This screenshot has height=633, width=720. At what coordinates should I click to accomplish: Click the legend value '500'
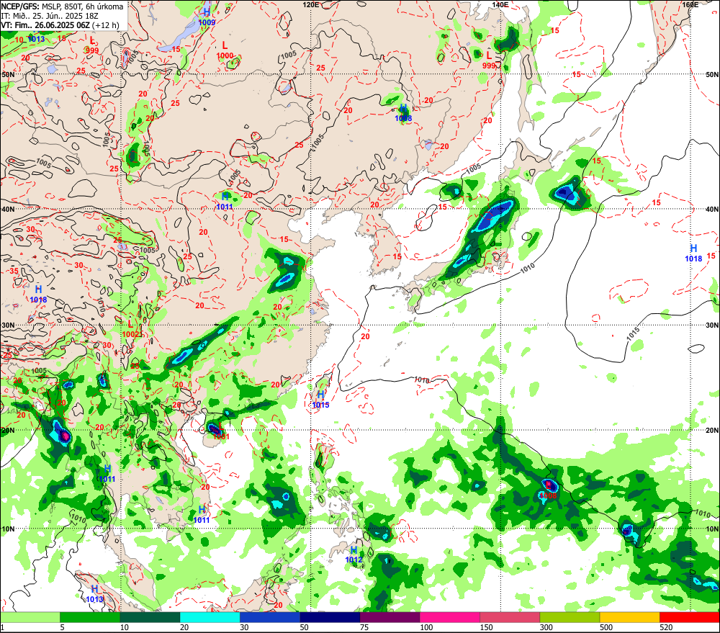(606, 627)
